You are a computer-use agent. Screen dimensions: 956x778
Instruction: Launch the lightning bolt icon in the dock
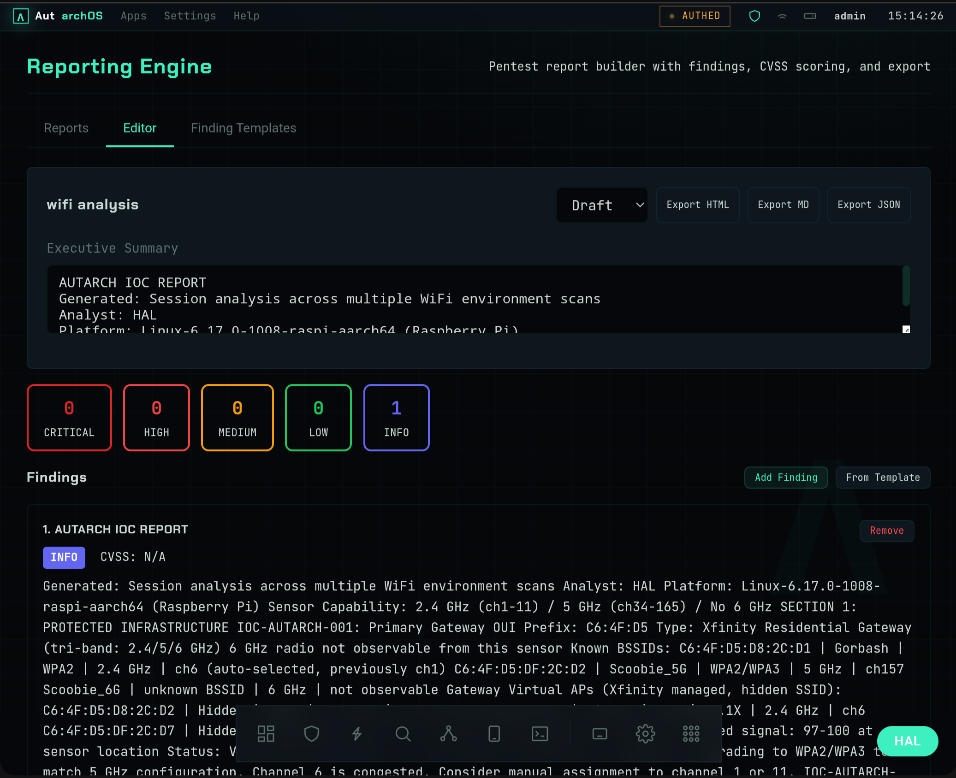coord(357,733)
